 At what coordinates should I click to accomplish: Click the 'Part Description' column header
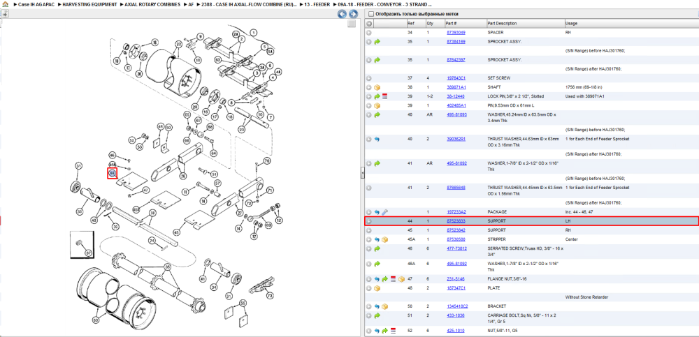525,23
